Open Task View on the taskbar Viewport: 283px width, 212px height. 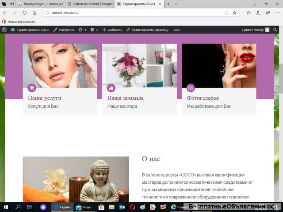(29, 207)
